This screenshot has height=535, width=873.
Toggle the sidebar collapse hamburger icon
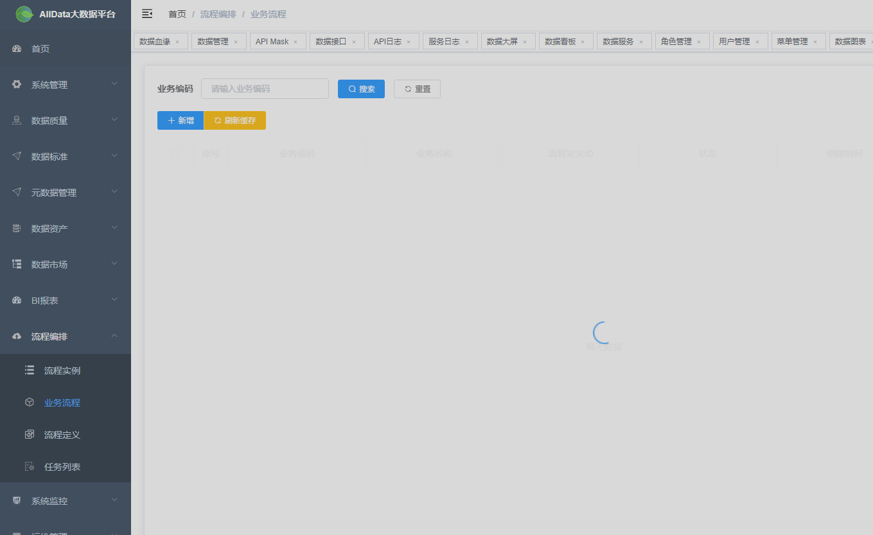point(147,14)
